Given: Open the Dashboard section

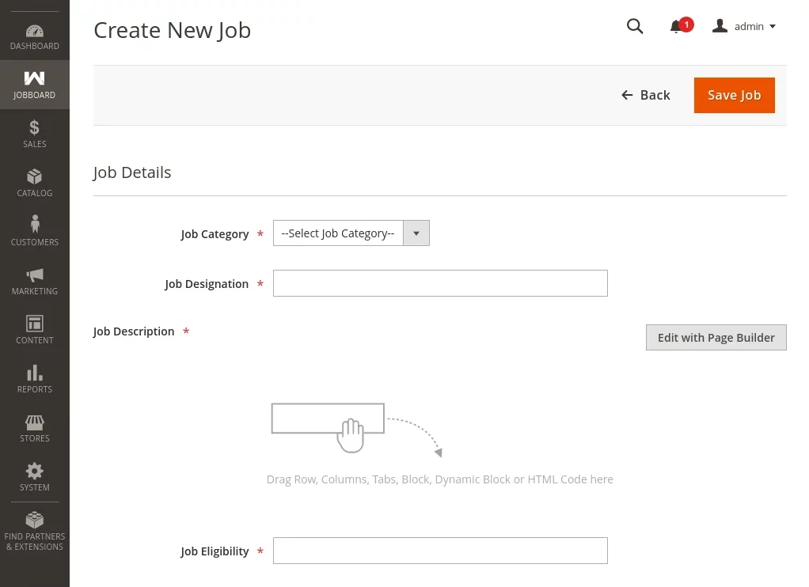Looking at the screenshot, I should tap(34, 35).
